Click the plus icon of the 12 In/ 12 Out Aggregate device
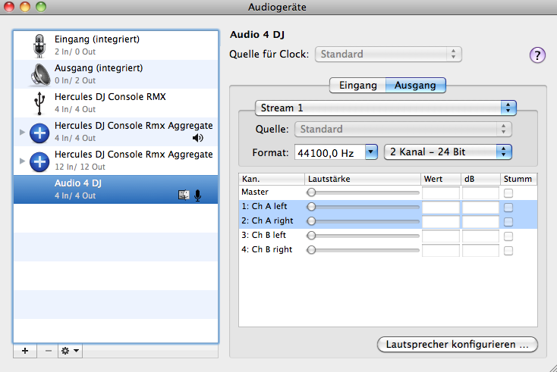The height and width of the screenshot is (372, 557). (39, 161)
